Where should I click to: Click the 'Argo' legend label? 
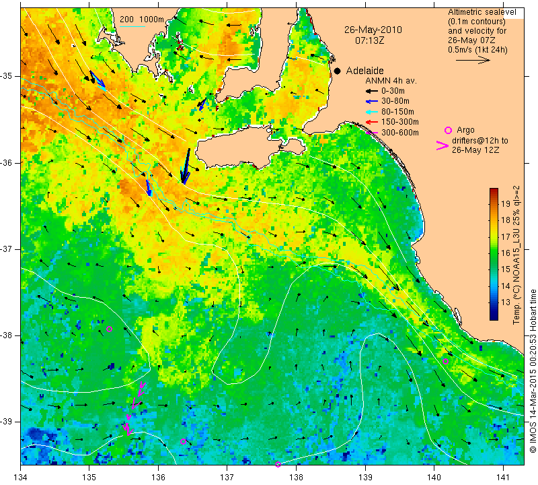click(465, 130)
